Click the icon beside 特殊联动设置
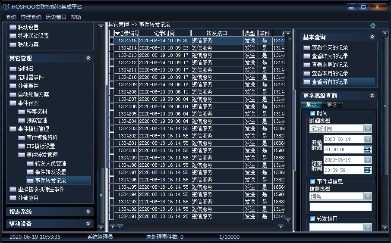Screen dimensions: 391x243 pyautogui.click(x=13, y=36)
